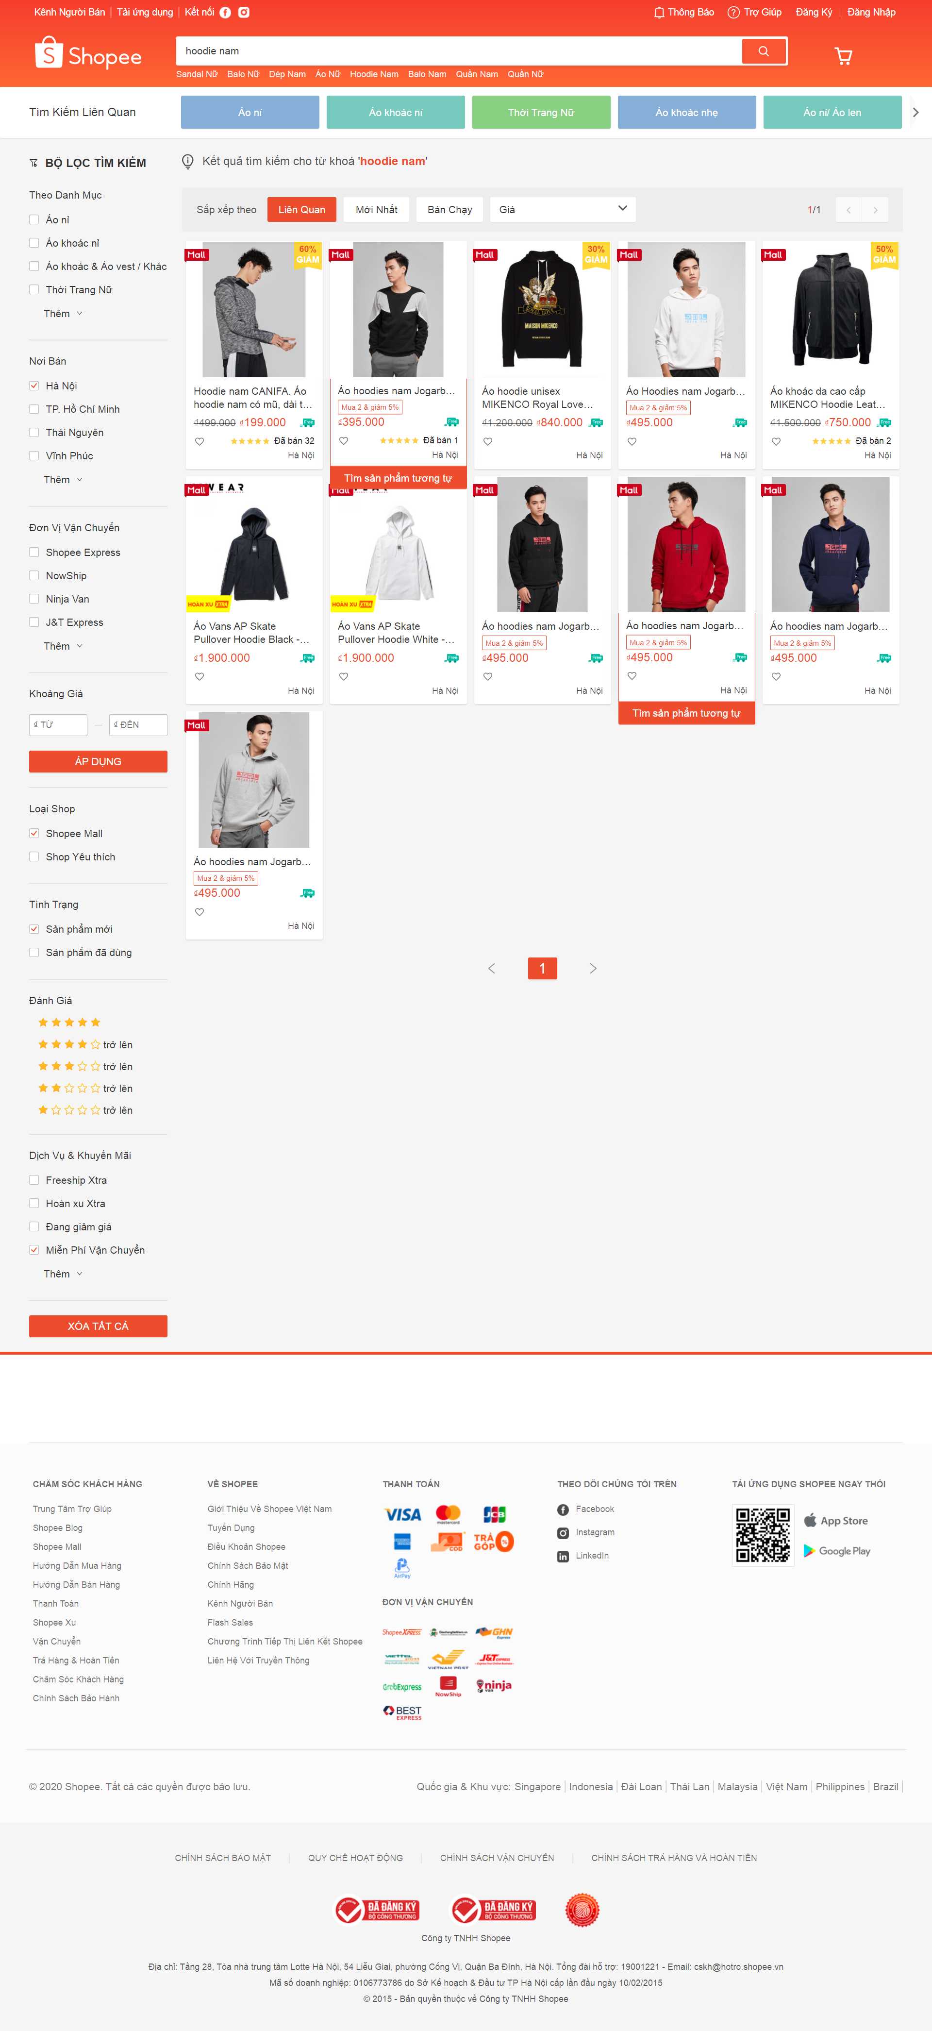
Task: Go to next results page arrow in sort bar
Action: click(875, 210)
